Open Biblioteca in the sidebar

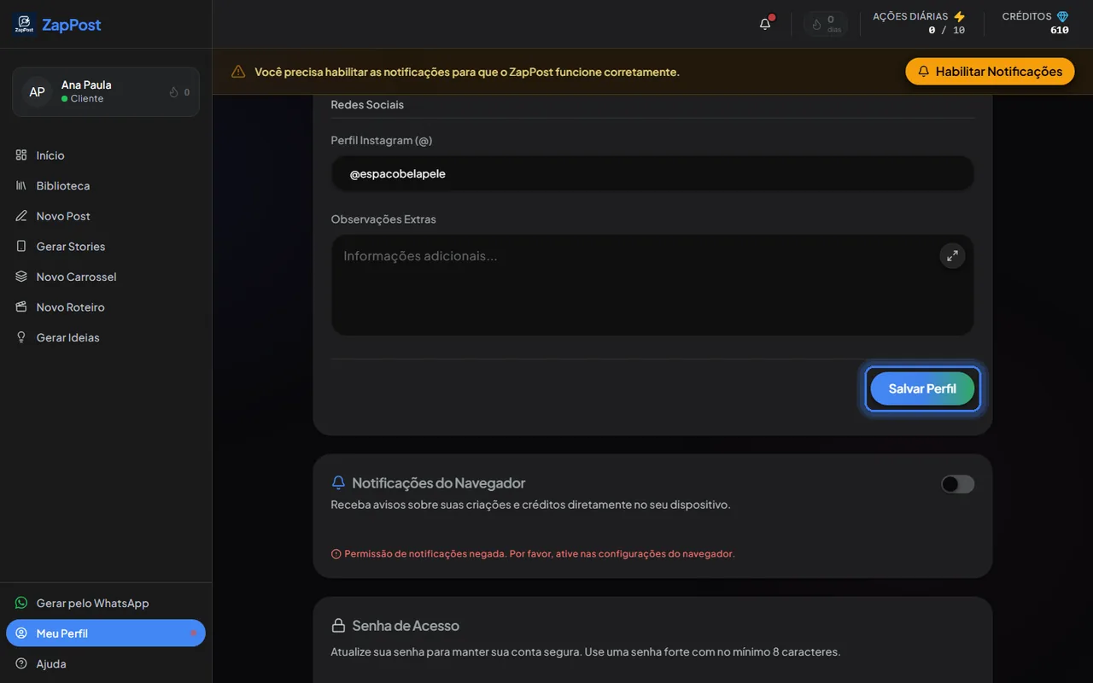[106, 185]
